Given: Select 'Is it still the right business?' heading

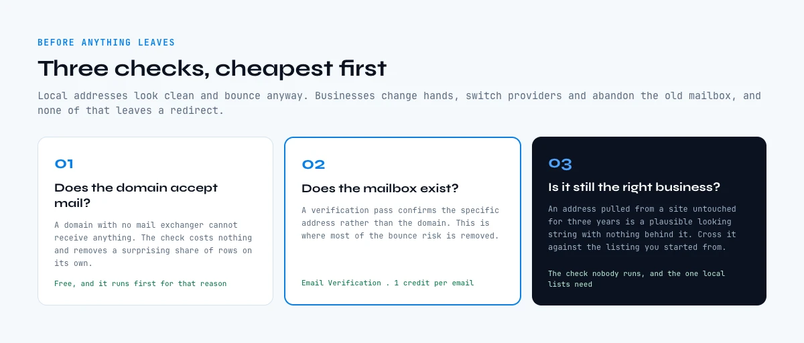Looking at the screenshot, I should click(634, 187).
